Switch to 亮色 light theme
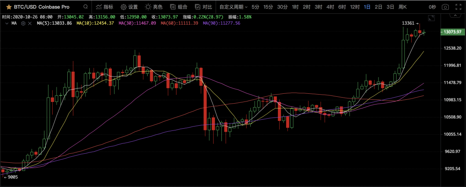This screenshot has width=466, height=187. pos(154,6)
